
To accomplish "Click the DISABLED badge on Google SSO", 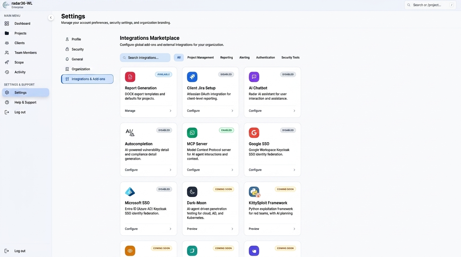I will point(288,130).
